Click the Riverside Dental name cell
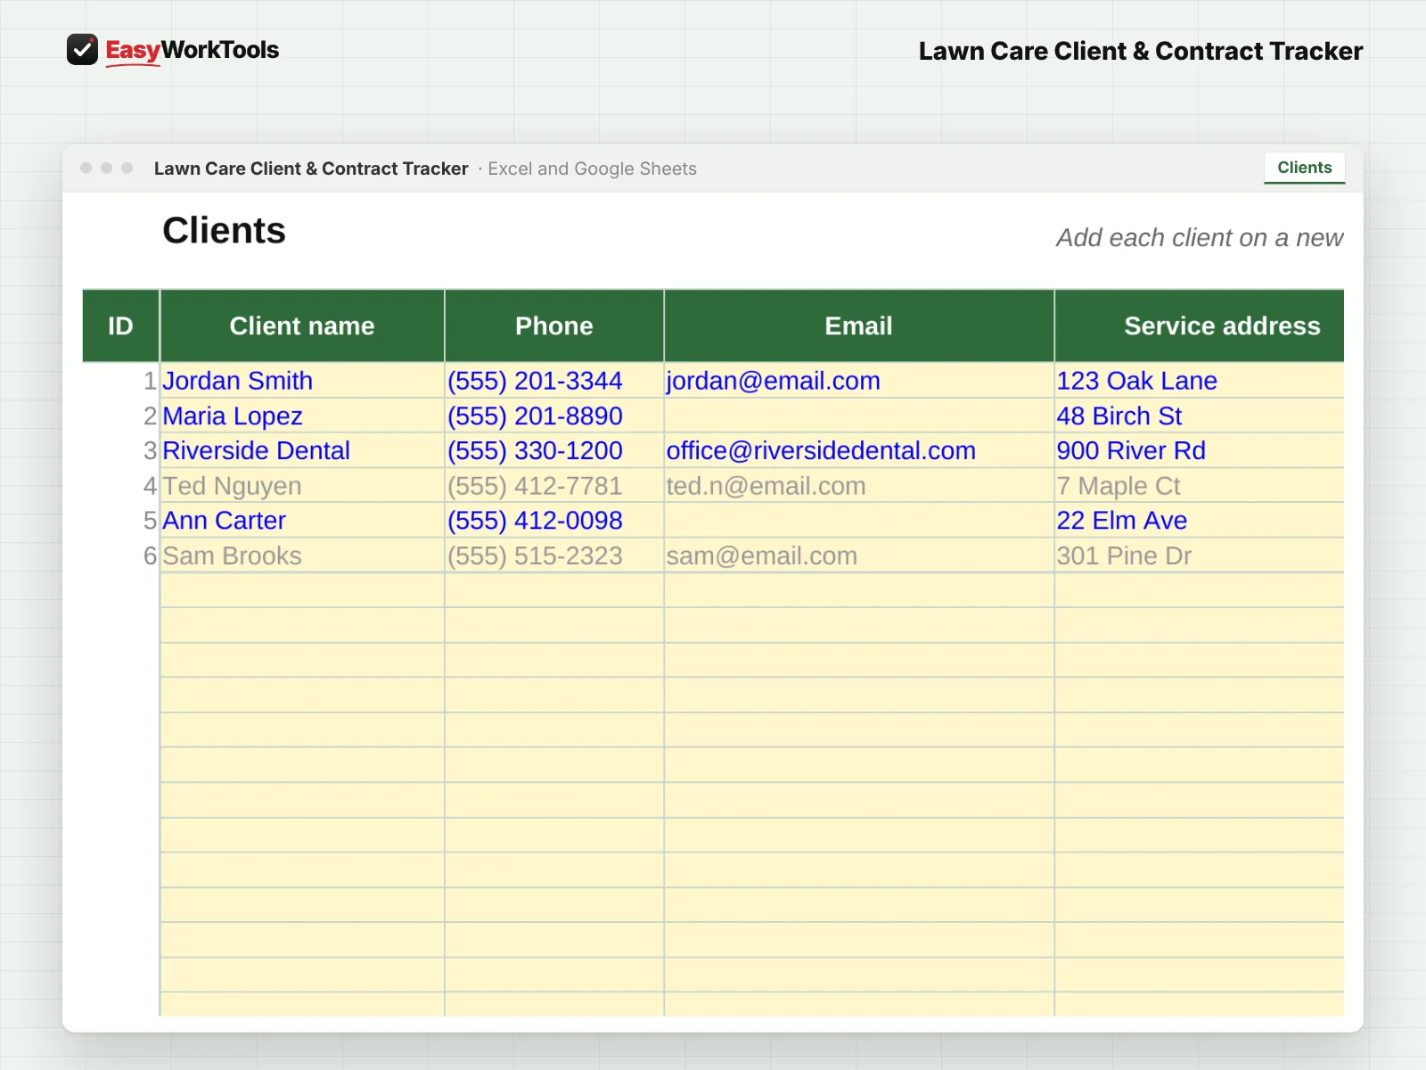The image size is (1426, 1070). 302,450
